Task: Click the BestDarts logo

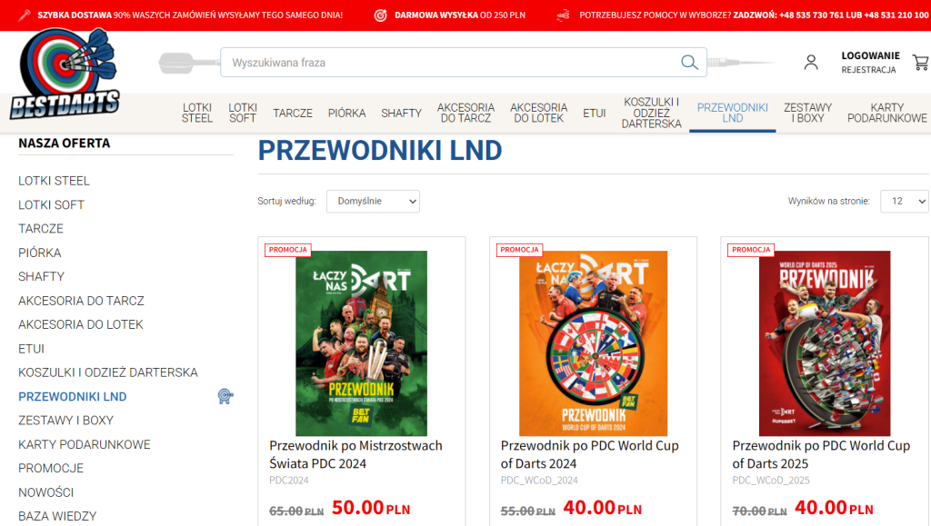Action: tap(65, 74)
